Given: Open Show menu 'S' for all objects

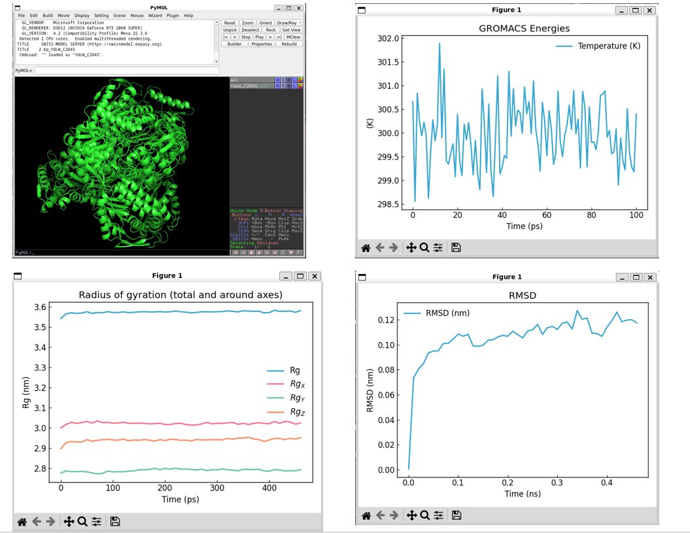Looking at the screenshot, I should (283, 80).
